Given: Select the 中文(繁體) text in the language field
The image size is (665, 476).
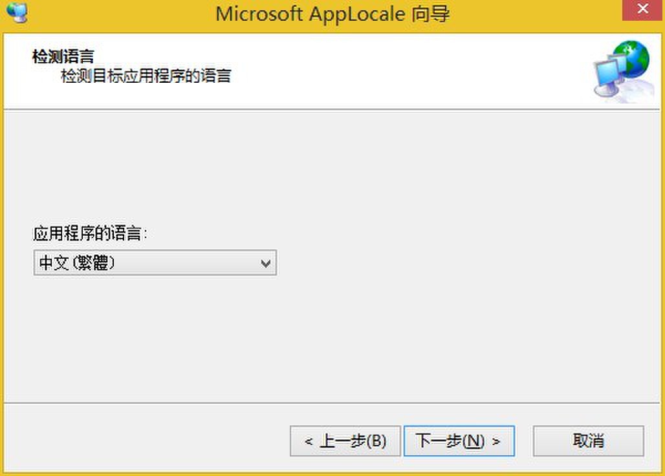Looking at the screenshot, I should 77,263.
